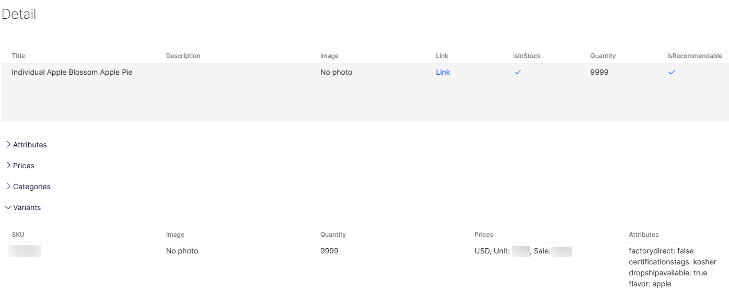Select Individual Apple Blossom Apple Pie title
The width and height of the screenshot is (729, 290).
72,72
